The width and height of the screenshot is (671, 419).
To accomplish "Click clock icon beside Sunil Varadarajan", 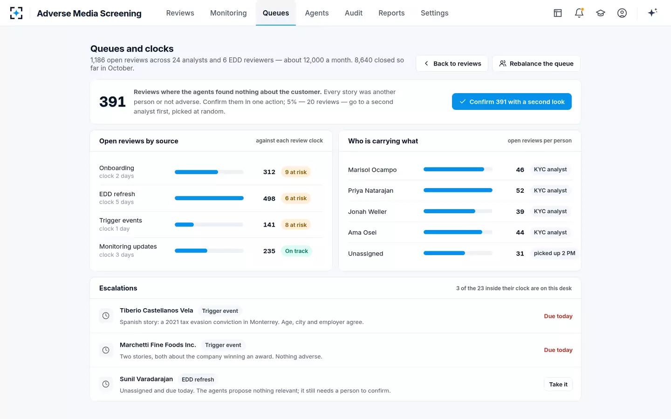I will click(106, 384).
